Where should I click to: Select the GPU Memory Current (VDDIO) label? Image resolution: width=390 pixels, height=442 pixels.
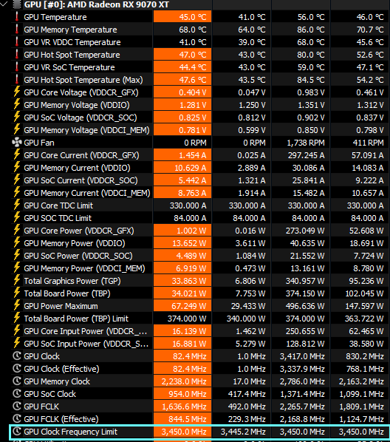coord(78,168)
